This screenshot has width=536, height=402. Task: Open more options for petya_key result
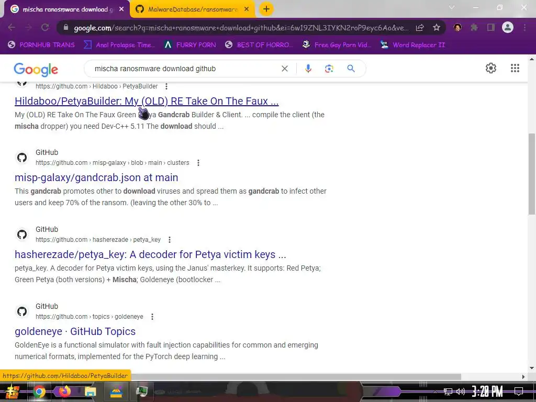coord(170,240)
